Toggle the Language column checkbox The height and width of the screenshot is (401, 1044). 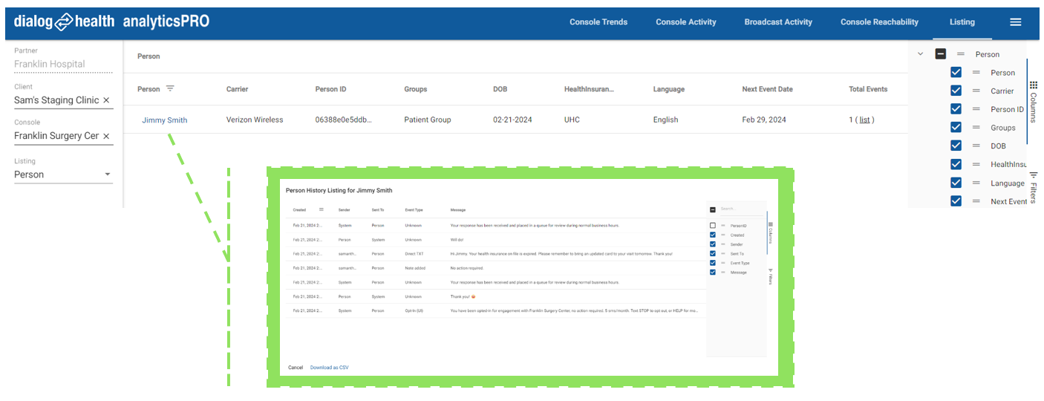[956, 183]
